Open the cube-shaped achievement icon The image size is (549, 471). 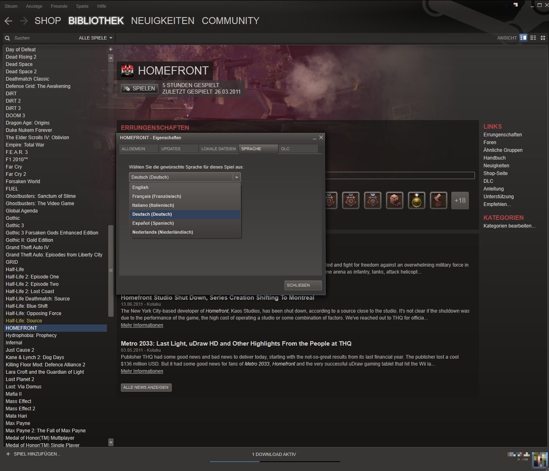[x=395, y=200]
